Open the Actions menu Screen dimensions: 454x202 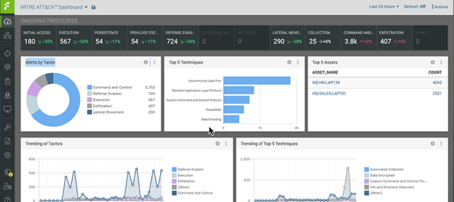[x=439, y=7]
